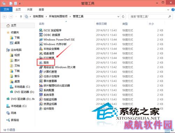Viewport: 175px width, 133px height.
Task: Open the 文件 menu tab
Action: [x=6, y=9]
